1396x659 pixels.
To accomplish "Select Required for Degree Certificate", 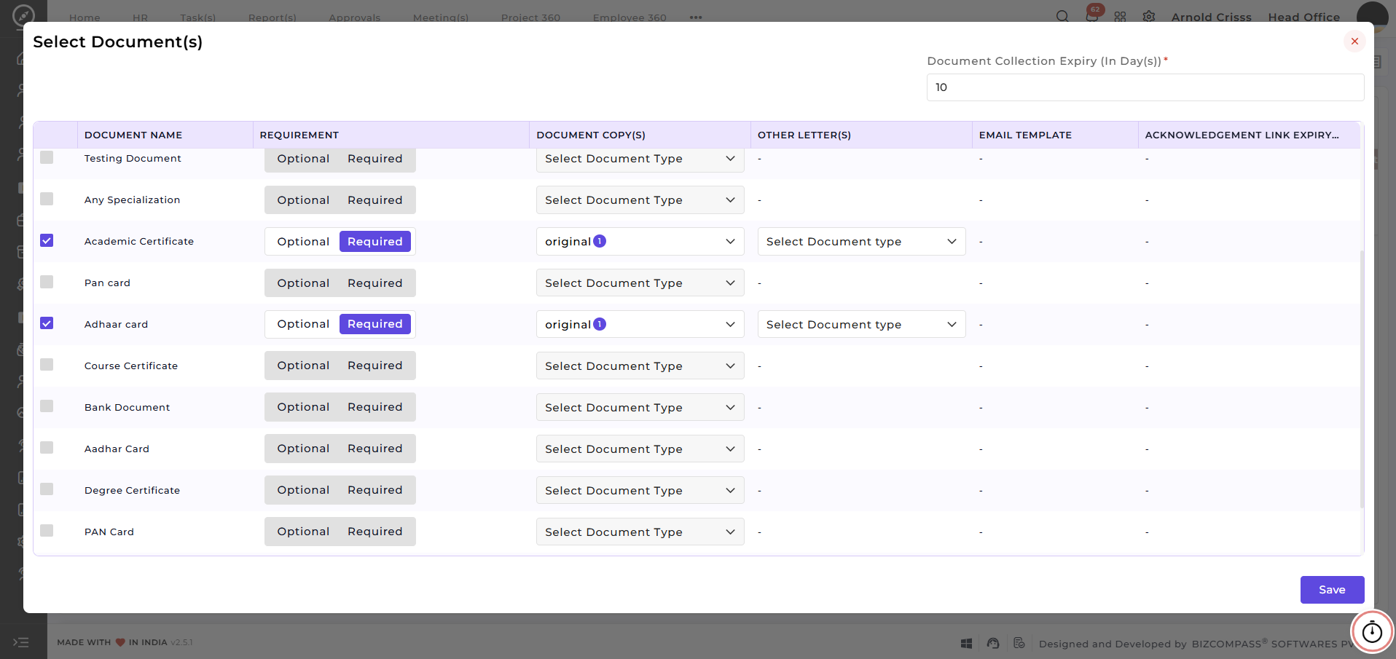I will click(375, 490).
